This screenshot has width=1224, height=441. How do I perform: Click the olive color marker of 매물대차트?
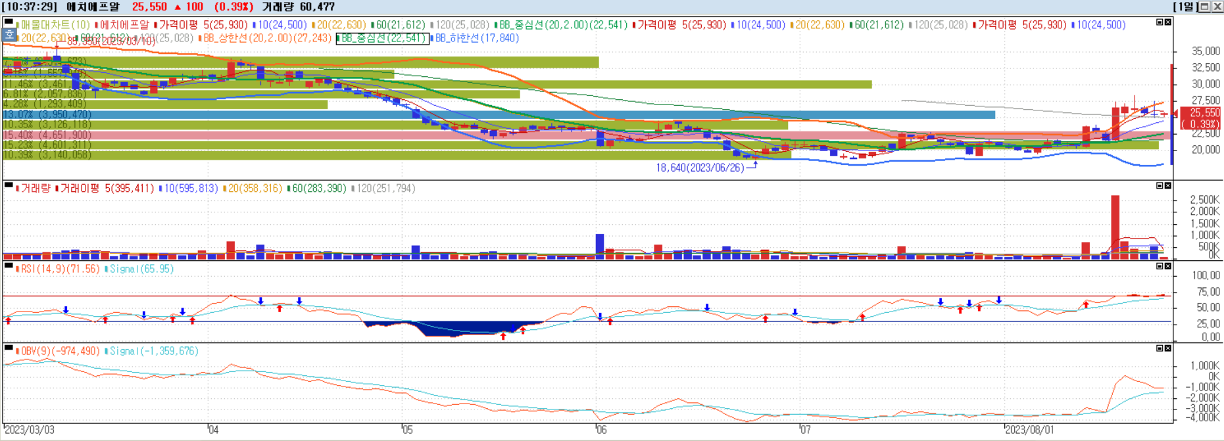coord(18,25)
